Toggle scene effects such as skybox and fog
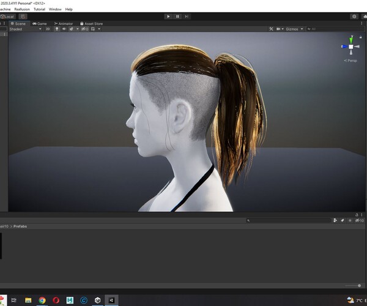This screenshot has width=367, height=306. [x=71, y=29]
